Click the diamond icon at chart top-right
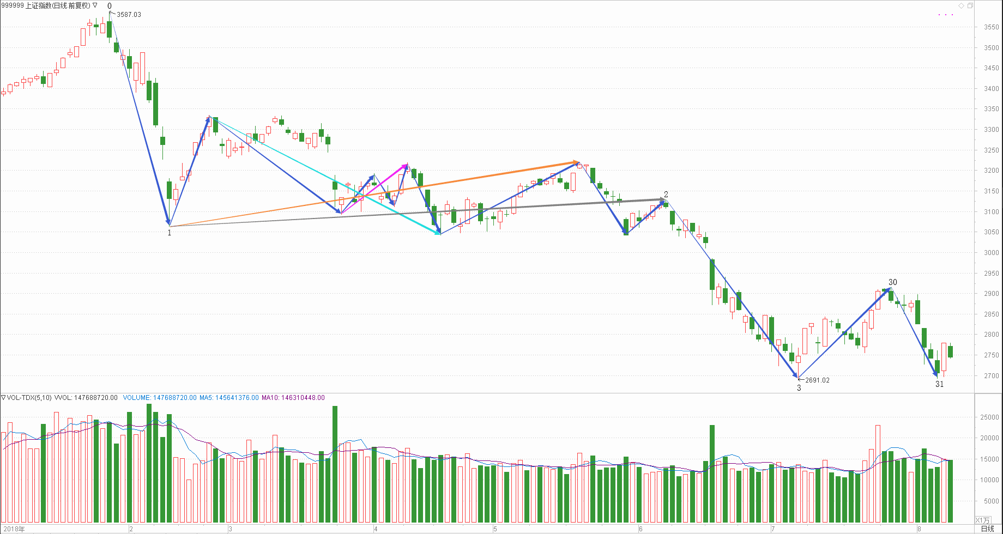This screenshot has width=1003, height=534. coord(961,6)
